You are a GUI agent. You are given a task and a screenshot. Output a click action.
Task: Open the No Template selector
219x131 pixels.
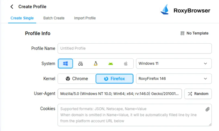tap(194, 33)
